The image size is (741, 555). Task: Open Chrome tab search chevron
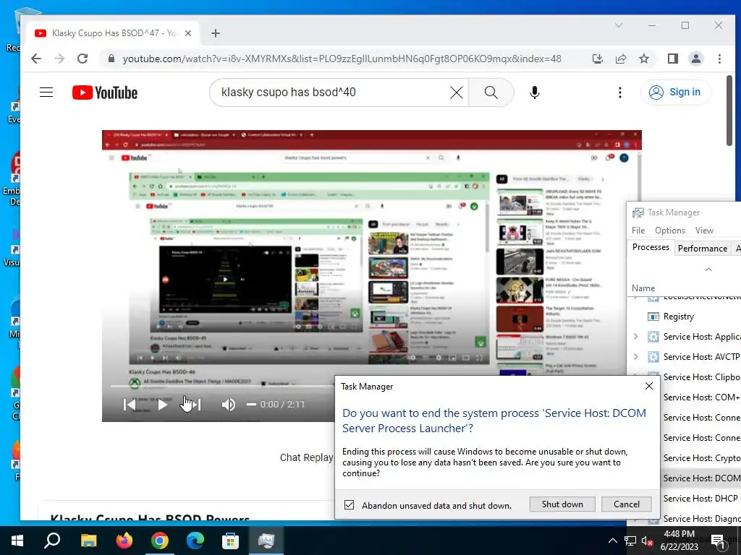(619, 25)
